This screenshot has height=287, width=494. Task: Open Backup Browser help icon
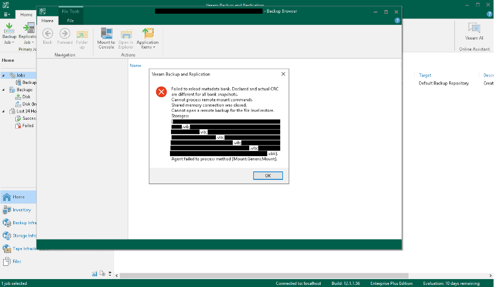(397, 21)
